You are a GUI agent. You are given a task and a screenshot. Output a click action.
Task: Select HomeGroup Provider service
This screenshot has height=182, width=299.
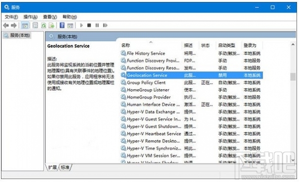coord(149,97)
